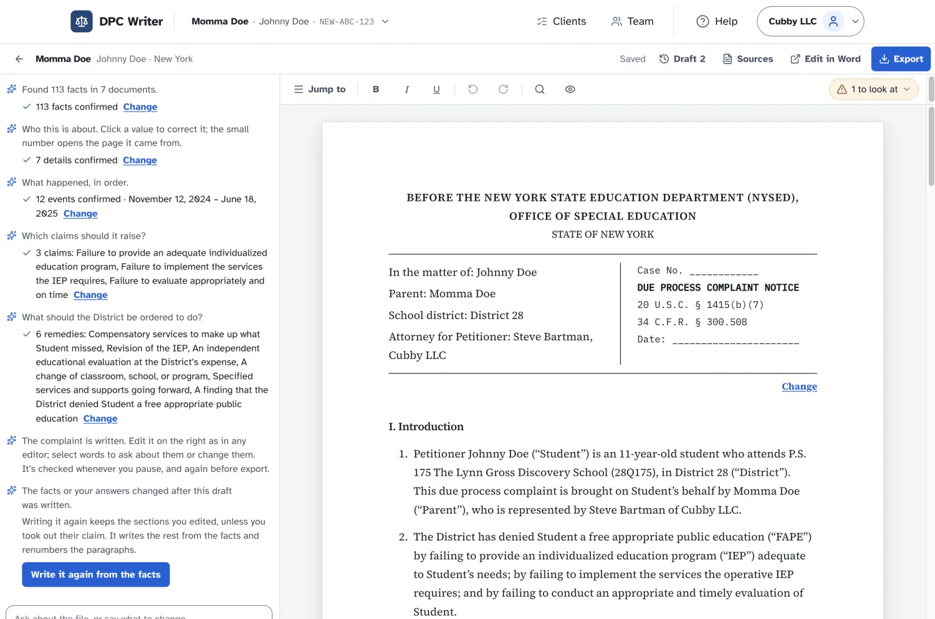The height and width of the screenshot is (619, 935).
Task: Change the 6 selected remedies
Action: (100, 419)
